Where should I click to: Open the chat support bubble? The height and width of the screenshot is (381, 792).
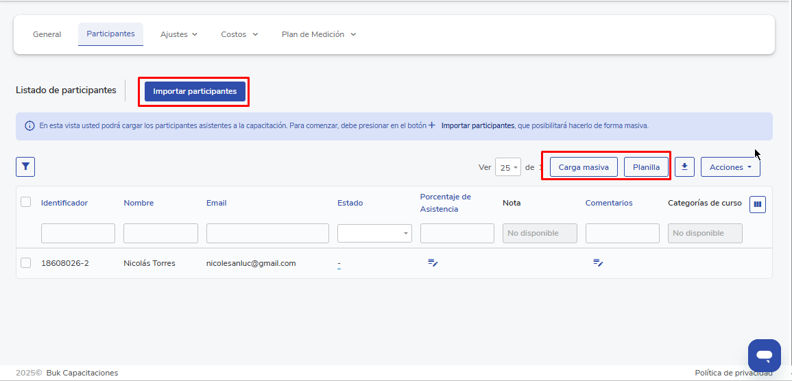(x=764, y=355)
